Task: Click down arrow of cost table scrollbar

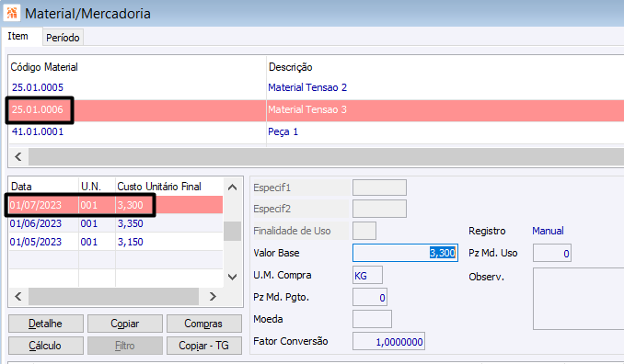Action: coord(233,277)
